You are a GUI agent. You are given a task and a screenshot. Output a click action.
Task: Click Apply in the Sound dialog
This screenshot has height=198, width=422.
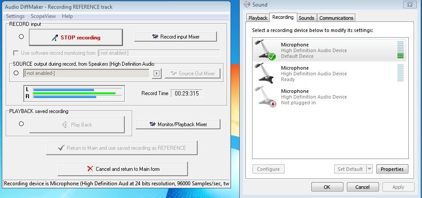tap(398, 187)
